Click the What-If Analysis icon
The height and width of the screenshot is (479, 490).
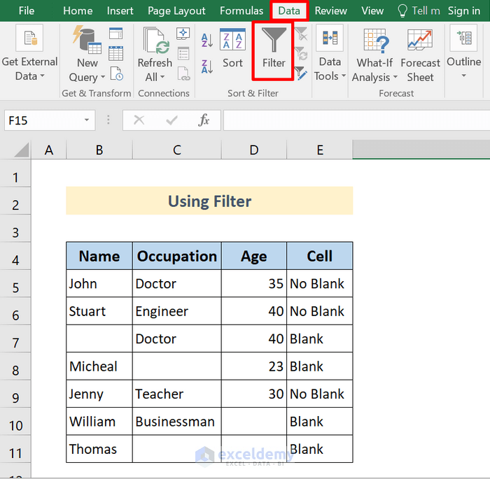(376, 40)
